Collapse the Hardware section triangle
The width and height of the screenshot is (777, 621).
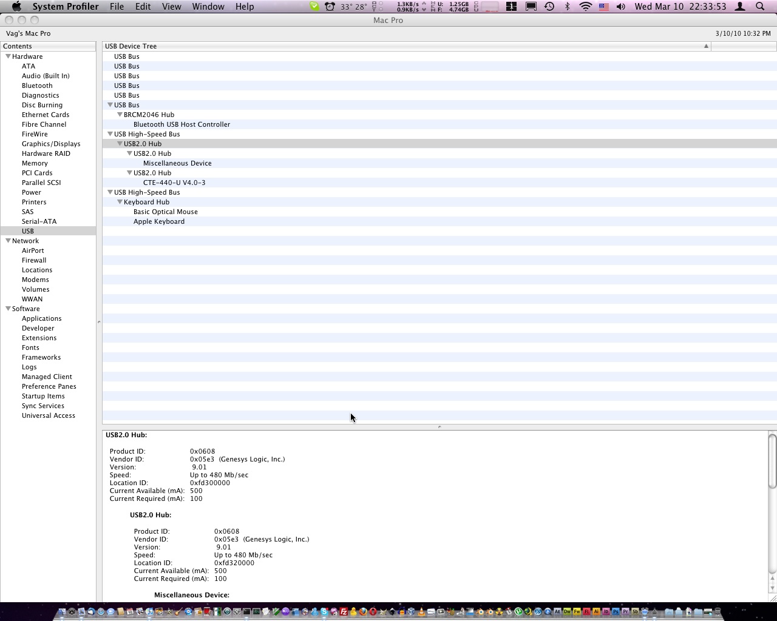coord(8,56)
